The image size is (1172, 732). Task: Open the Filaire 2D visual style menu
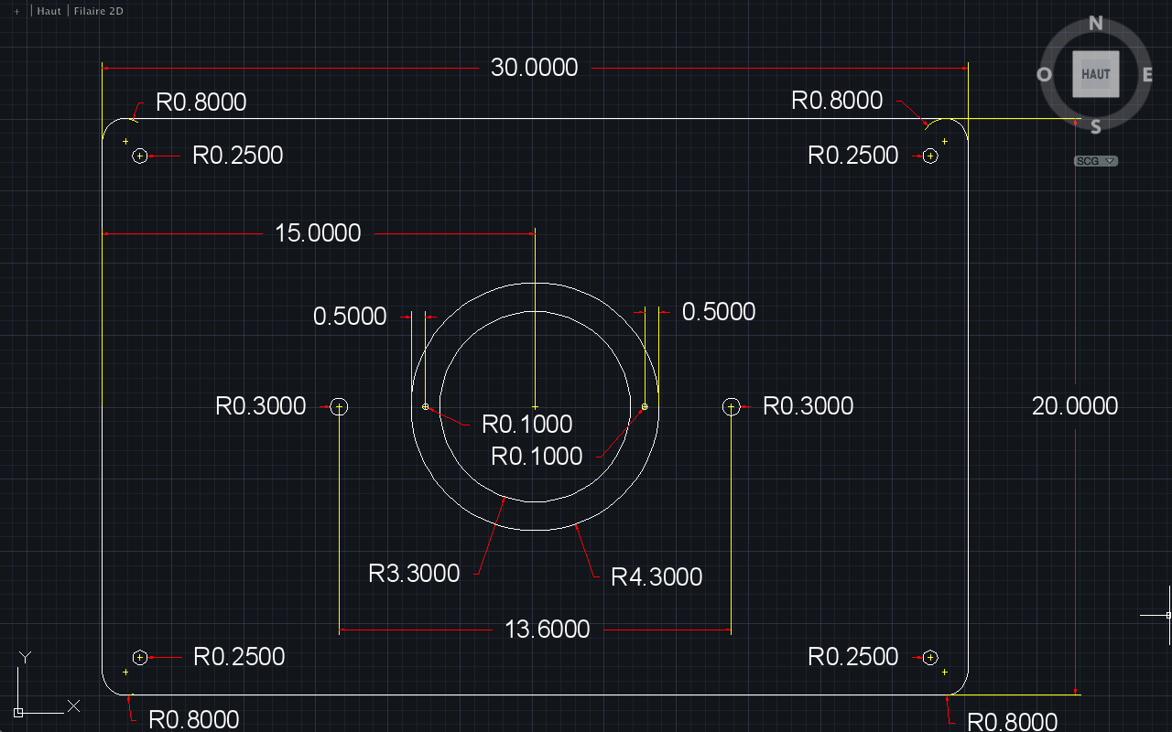[98, 11]
